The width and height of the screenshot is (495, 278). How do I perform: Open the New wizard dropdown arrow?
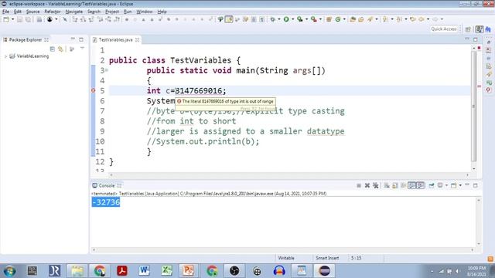coord(12,19)
